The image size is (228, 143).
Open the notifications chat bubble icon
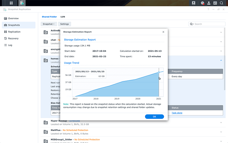pyautogui.click(x=202, y=3)
